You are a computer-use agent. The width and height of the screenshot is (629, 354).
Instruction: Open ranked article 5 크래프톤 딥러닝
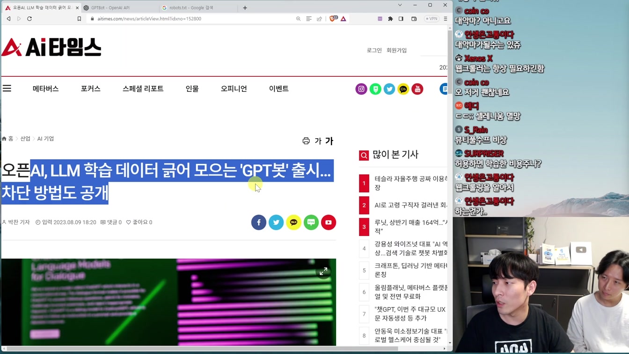411,270
